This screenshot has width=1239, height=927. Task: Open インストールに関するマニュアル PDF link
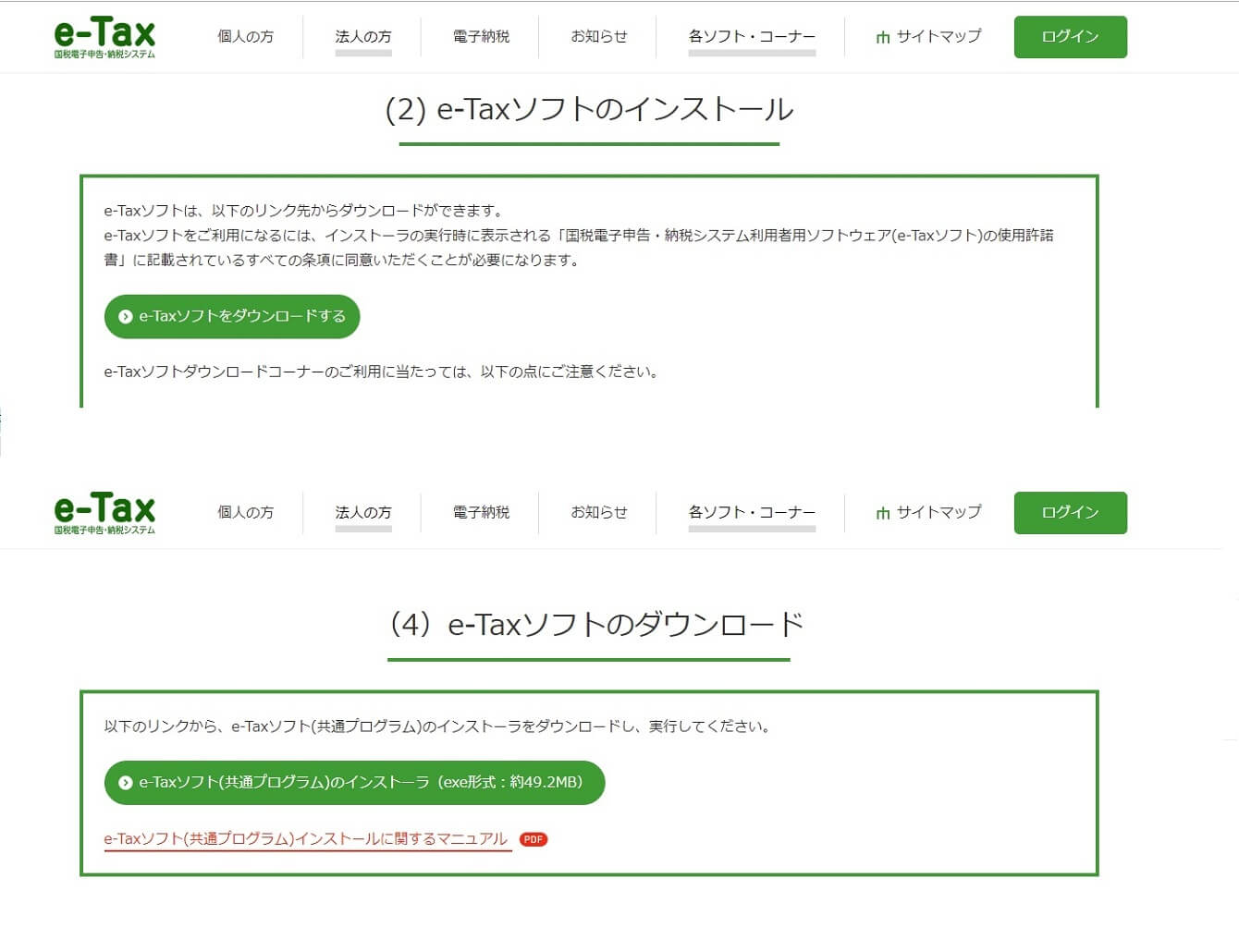306,839
